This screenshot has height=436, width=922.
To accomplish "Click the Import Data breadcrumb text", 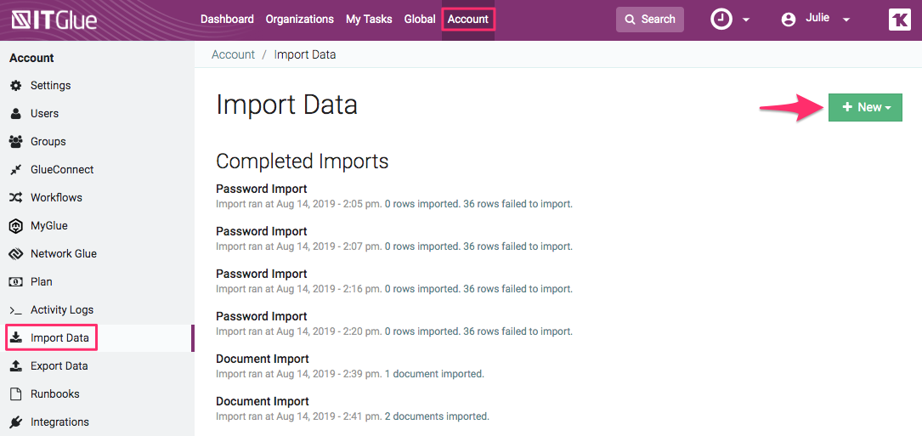I will pyautogui.click(x=305, y=54).
